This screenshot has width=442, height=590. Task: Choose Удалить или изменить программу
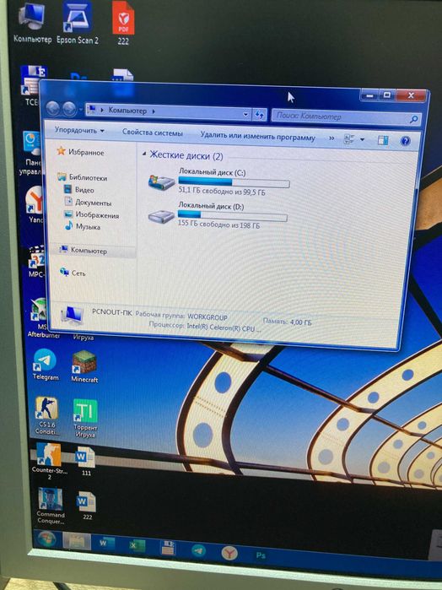pos(257,137)
